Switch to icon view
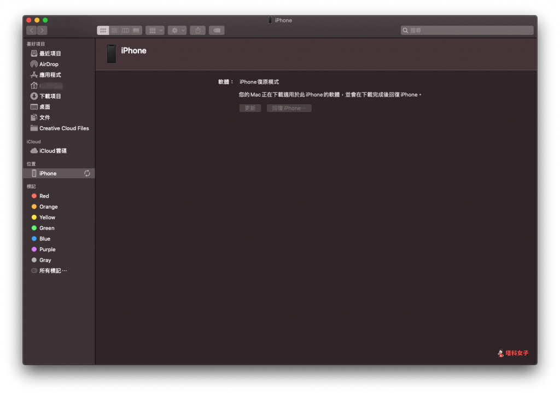 103,31
